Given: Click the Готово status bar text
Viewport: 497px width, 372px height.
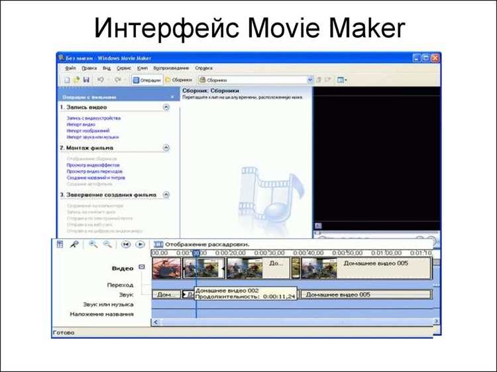Looking at the screenshot, I should coord(64,332).
